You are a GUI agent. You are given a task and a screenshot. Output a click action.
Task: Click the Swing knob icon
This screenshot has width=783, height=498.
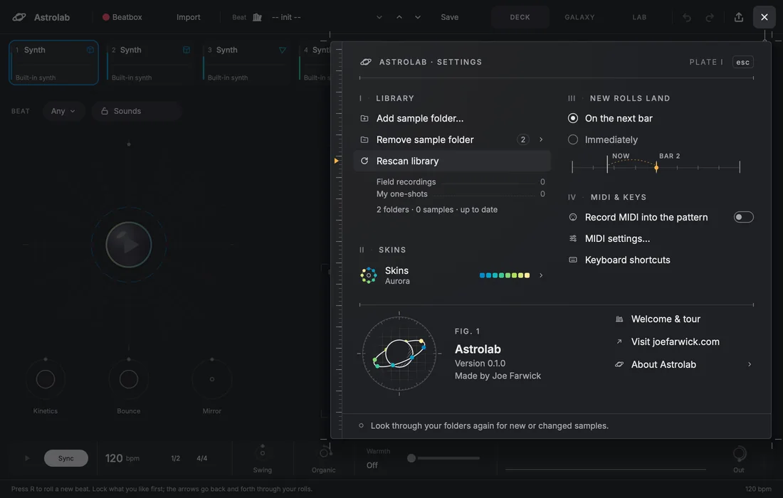point(263,452)
